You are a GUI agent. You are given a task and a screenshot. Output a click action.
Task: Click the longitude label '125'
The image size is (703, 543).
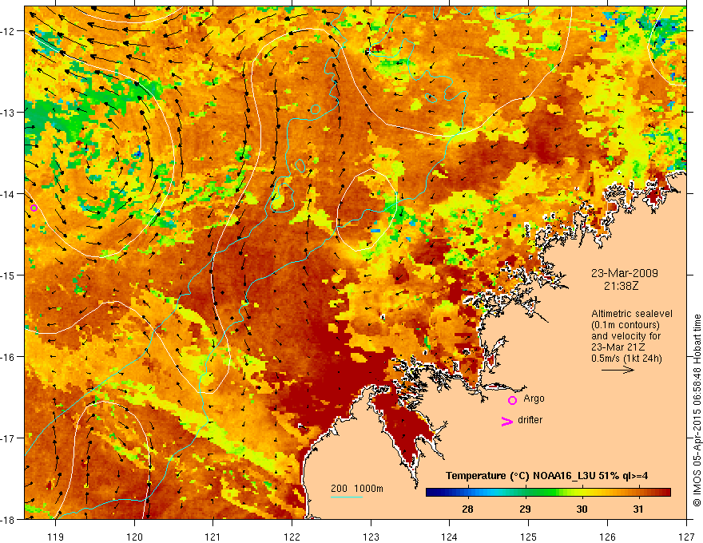click(529, 537)
